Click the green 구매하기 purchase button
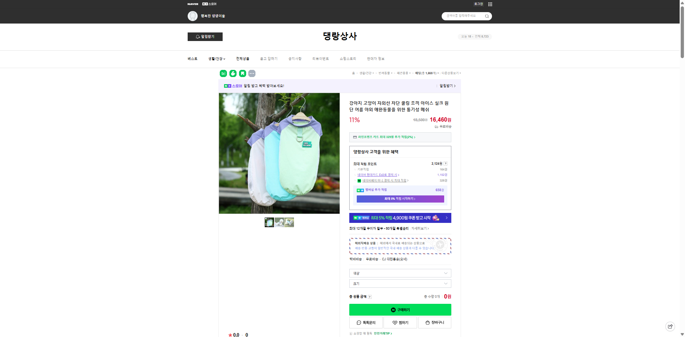Viewport: 685px width, 337px height. pos(400,310)
